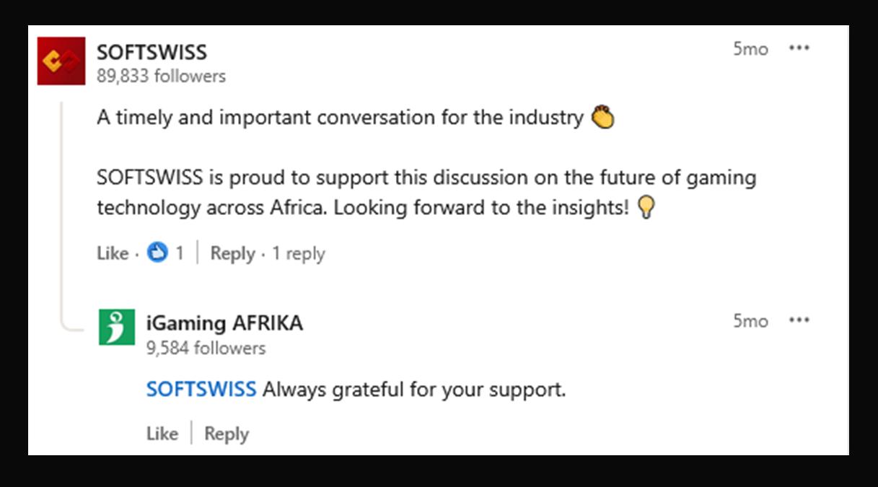Expand the '1 reply' thread link
The image size is (878, 487).
click(x=298, y=253)
